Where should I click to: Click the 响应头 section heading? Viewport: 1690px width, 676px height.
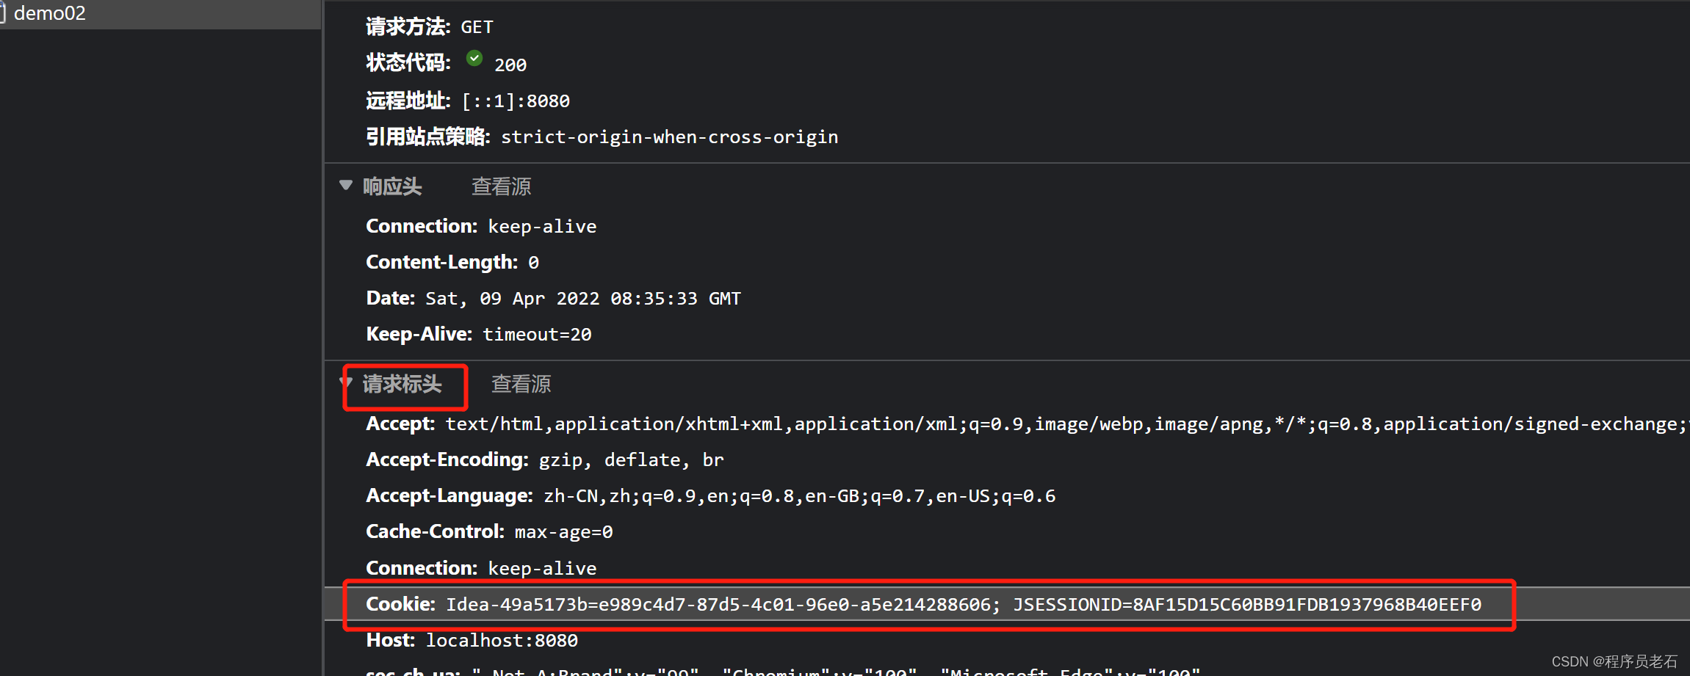coord(392,186)
